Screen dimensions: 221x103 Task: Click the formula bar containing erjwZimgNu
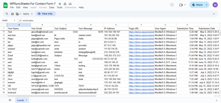pyautogui.click(x=121, y=21)
